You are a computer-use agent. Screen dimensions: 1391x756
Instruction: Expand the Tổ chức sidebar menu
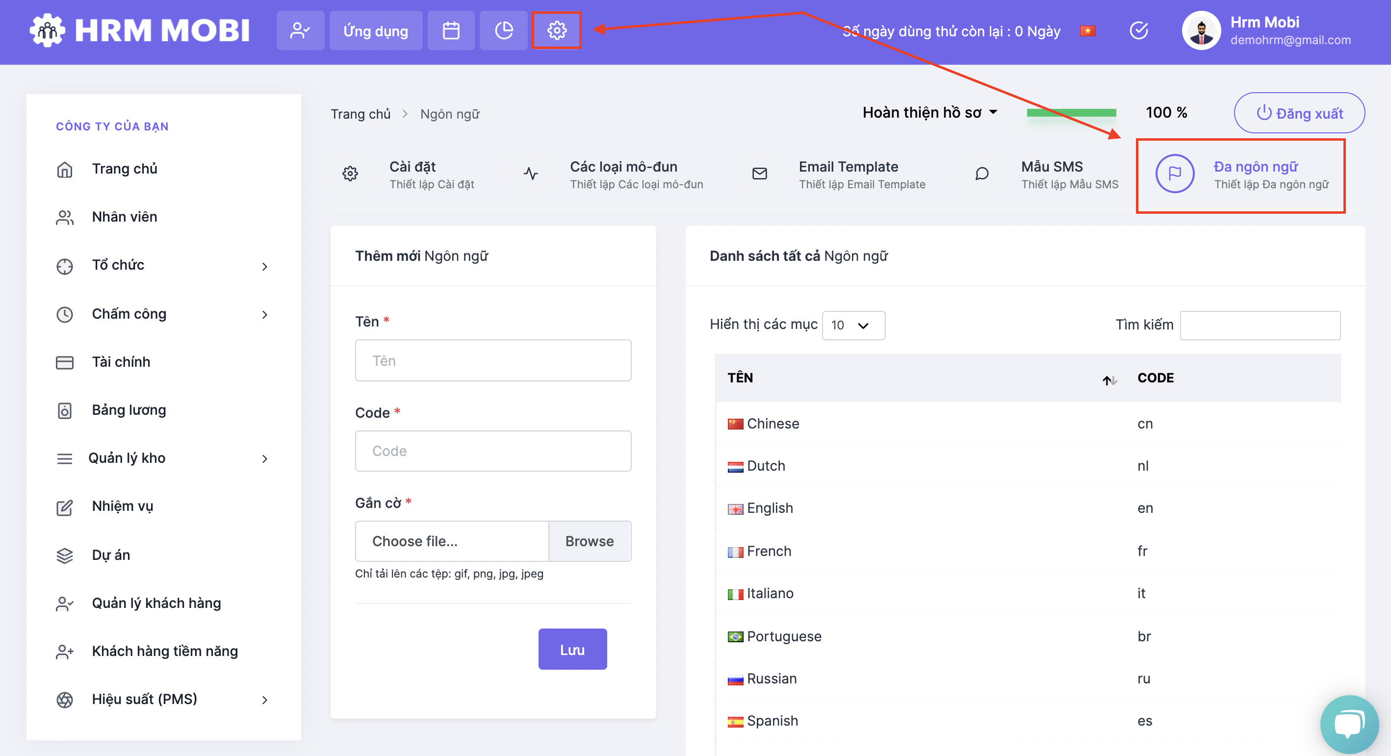coord(164,266)
